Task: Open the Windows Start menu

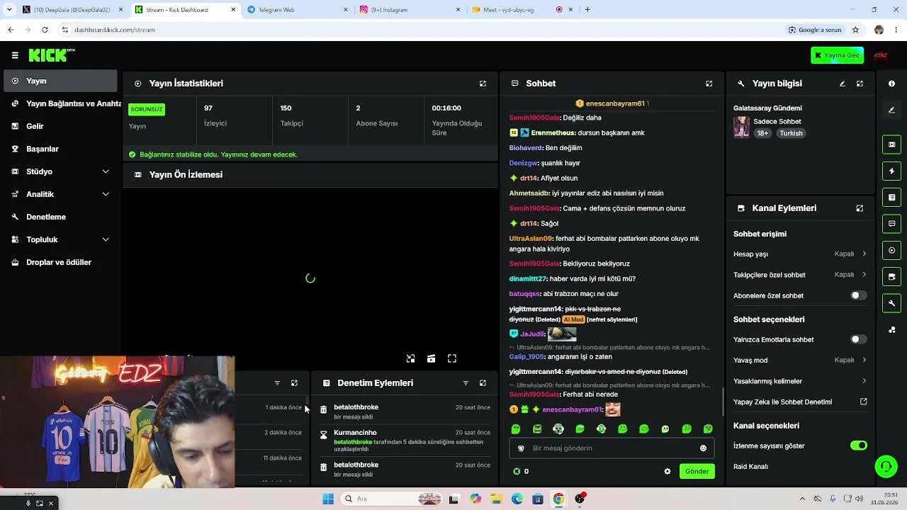Action: click(x=327, y=499)
